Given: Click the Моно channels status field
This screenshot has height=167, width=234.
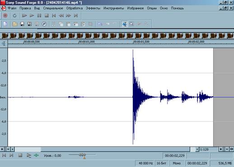Looking at the screenshot, I should (x=177, y=163).
